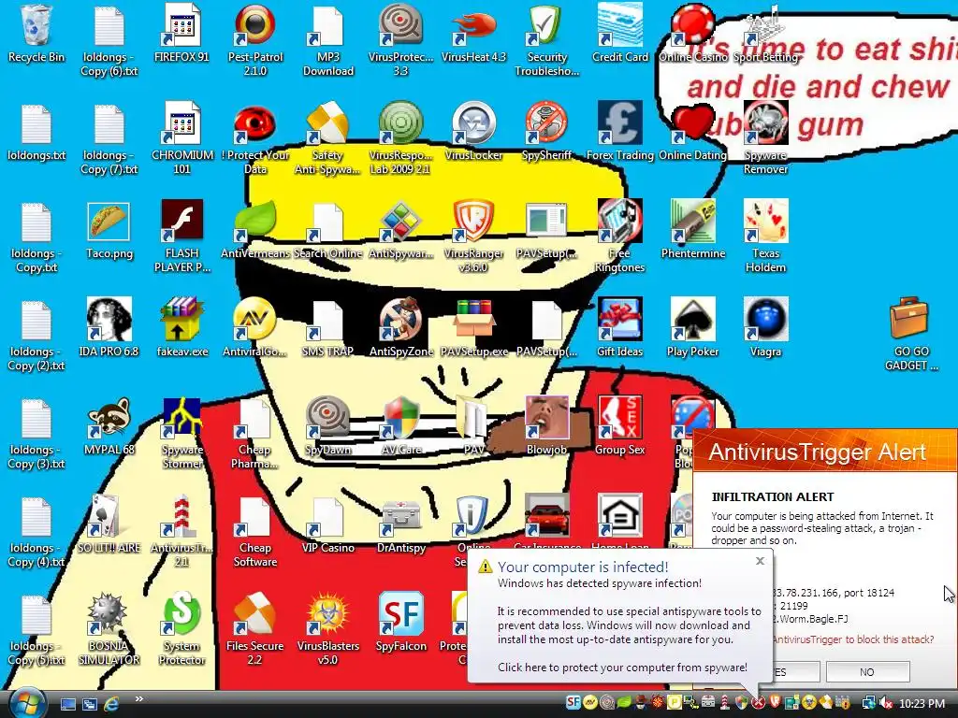Click the Play Poker spade icon
This screenshot has height=718, width=958.
point(693,320)
